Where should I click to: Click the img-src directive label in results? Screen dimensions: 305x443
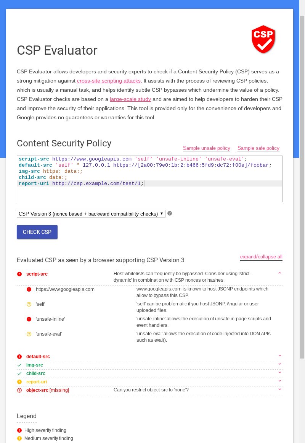click(x=35, y=365)
